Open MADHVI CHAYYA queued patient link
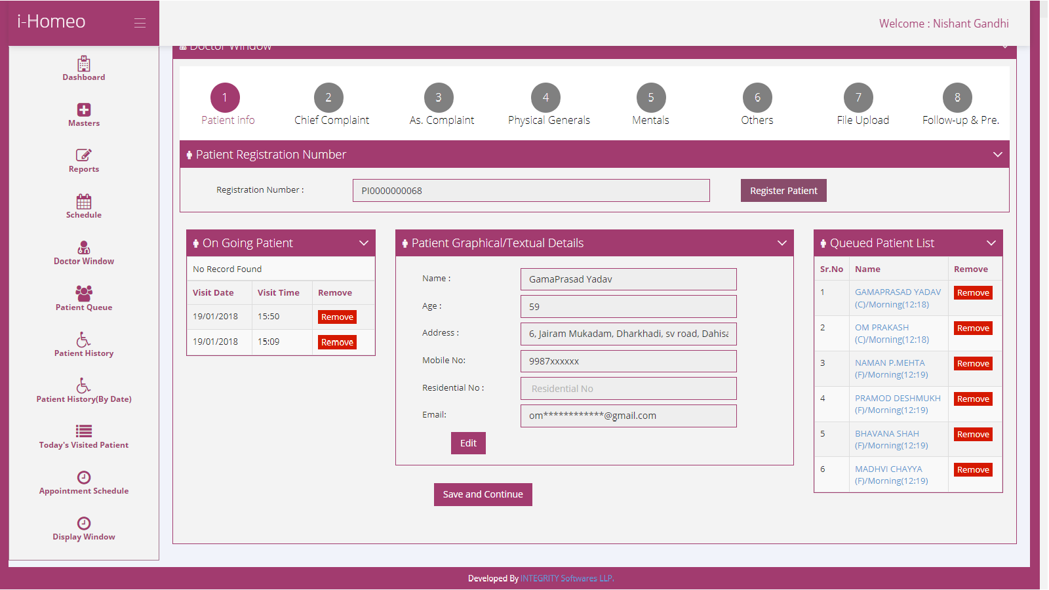The image size is (1049, 590). click(x=892, y=475)
